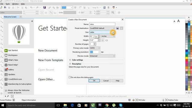Click the add new tab plus button
This screenshot has width=192, height=108.
(x=21, y=17)
